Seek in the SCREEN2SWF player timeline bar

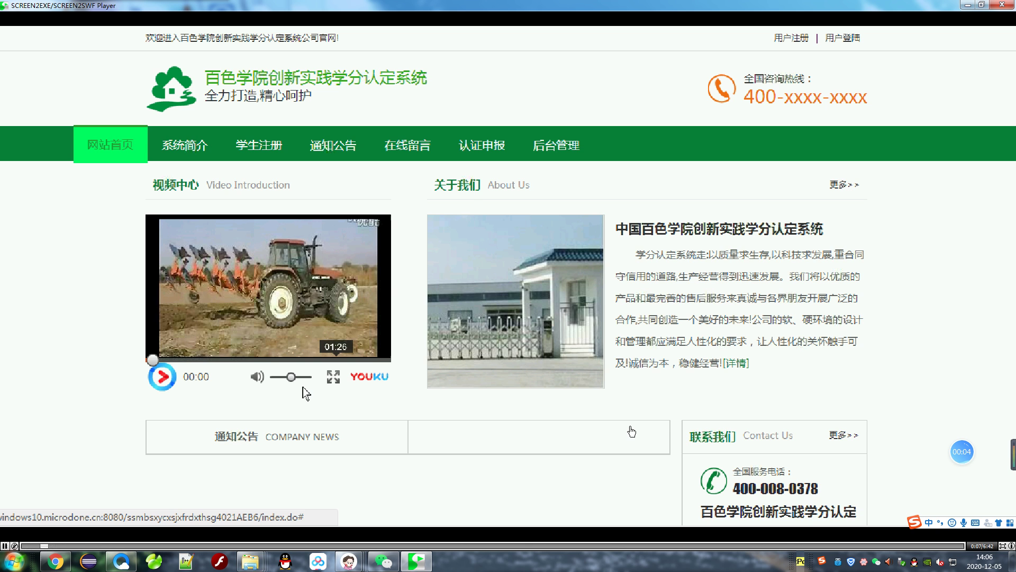click(493, 546)
